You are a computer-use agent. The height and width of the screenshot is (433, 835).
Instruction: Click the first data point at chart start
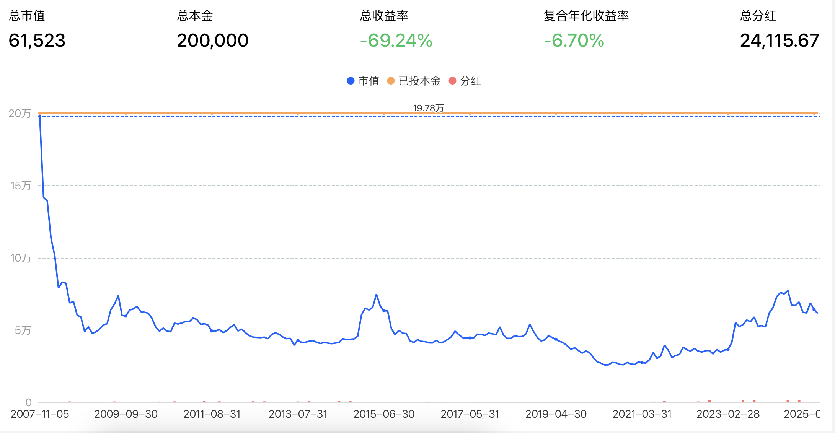pyautogui.click(x=39, y=116)
